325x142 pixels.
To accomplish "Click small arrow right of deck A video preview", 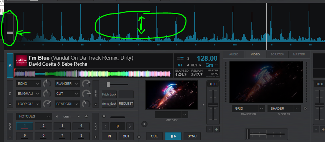I will (x=204, y=105).
